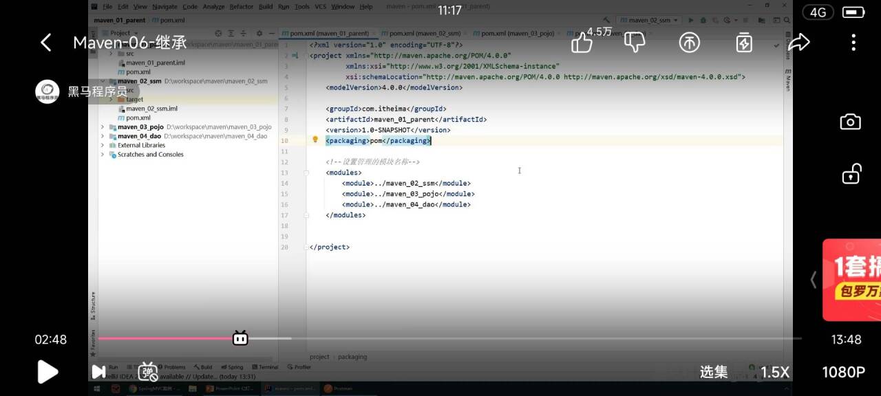The image size is (881, 396).
Task: Open the three-dot more options menu
Action: tap(853, 43)
